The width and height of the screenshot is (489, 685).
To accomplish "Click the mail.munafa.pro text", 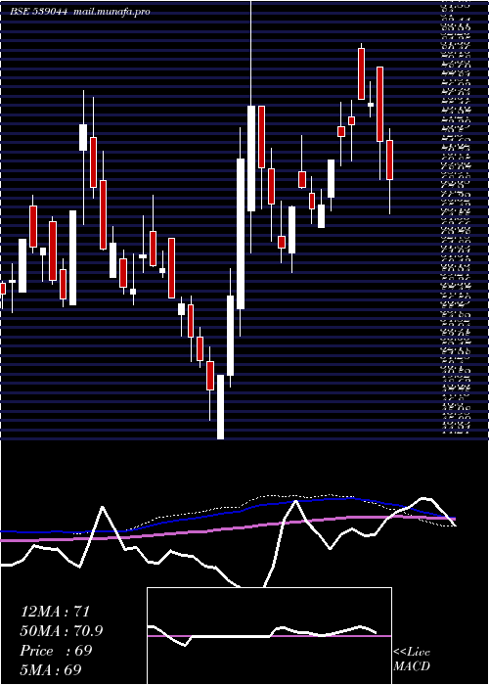I will (111, 12).
